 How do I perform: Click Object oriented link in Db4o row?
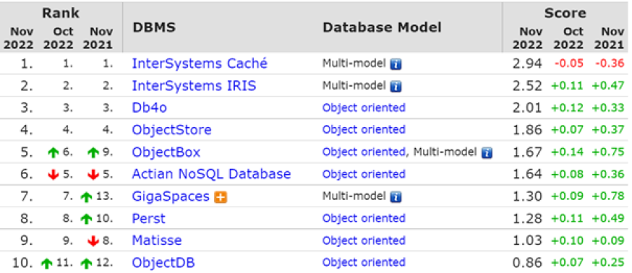click(x=364, y=108)
